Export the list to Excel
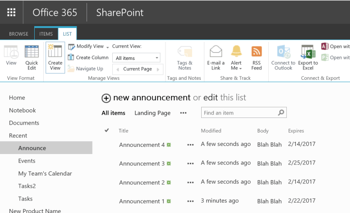The width and height of the screenshot is (350, 213). pos(308,58)
